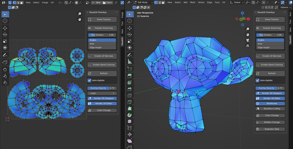
Task: Select the Loop Cut tool in the 3D Viewport
Action: pyautogui.click(x=130, y=95)
